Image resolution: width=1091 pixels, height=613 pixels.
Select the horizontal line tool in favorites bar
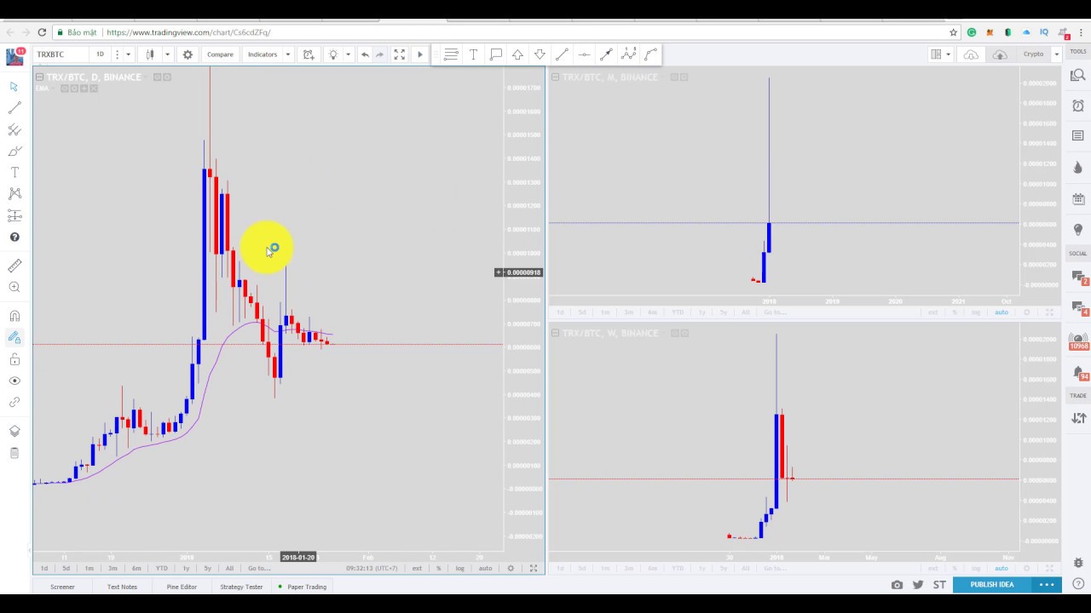(x=584, y=54)
